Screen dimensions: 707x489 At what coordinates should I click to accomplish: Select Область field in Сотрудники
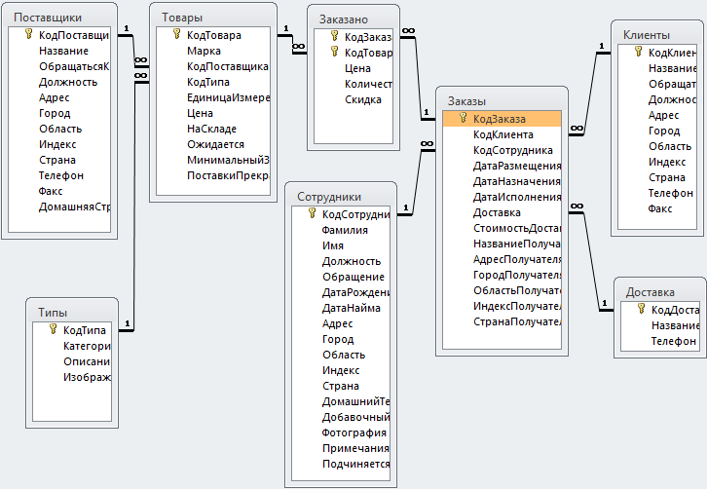(341, 355)
